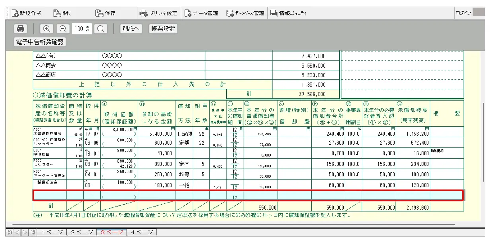Zoom in with the plus magnifier
This screenshot has height=240, width=491.
[47, 29]
